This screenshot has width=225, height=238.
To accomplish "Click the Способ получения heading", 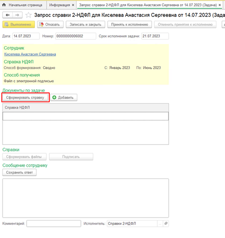I will coord(22,75).
